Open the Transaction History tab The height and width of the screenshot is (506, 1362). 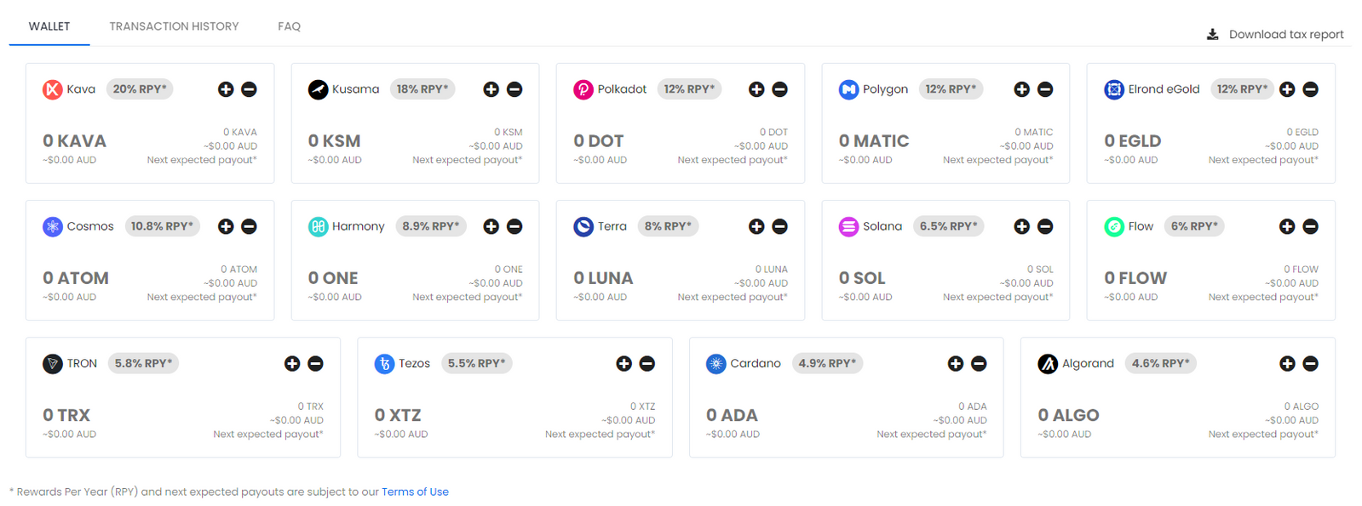coord(174,26)
